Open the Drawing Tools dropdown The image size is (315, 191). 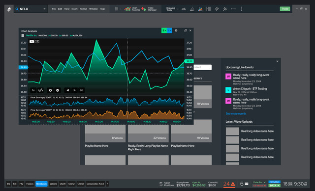coord(172,9)
